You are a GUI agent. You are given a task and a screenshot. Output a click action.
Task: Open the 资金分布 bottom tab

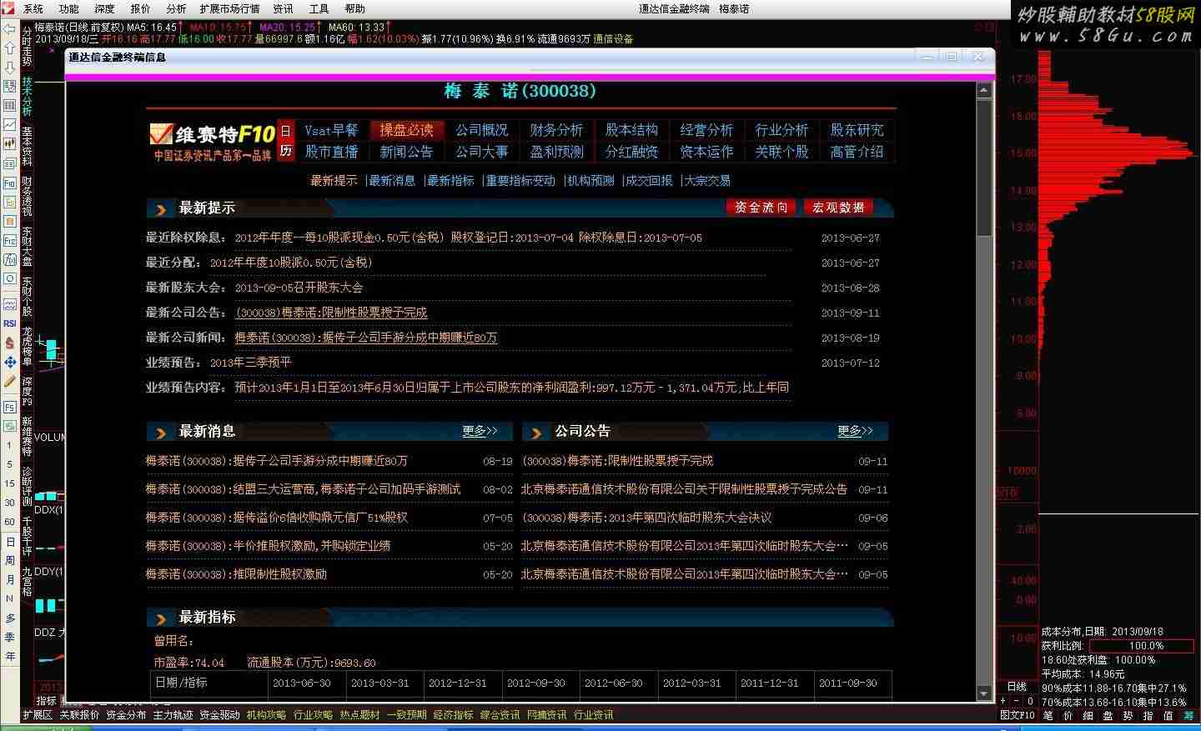pos(126,715)
